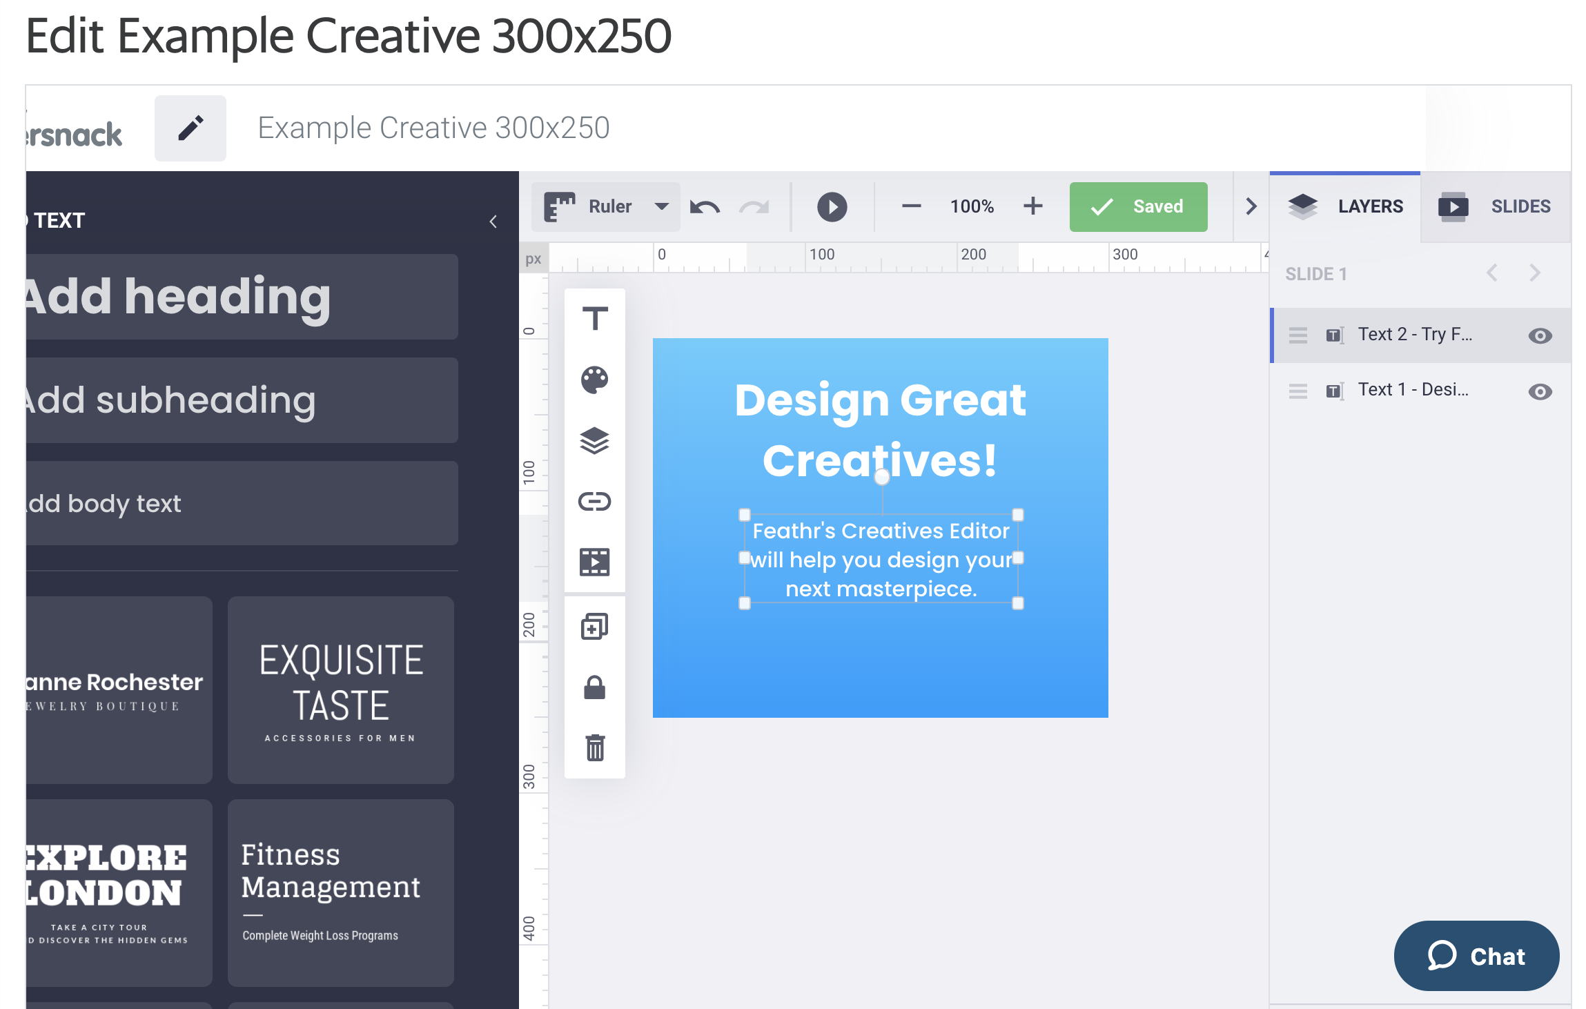
Task: Click the SLIDE 1 label
Action: 1315,274
